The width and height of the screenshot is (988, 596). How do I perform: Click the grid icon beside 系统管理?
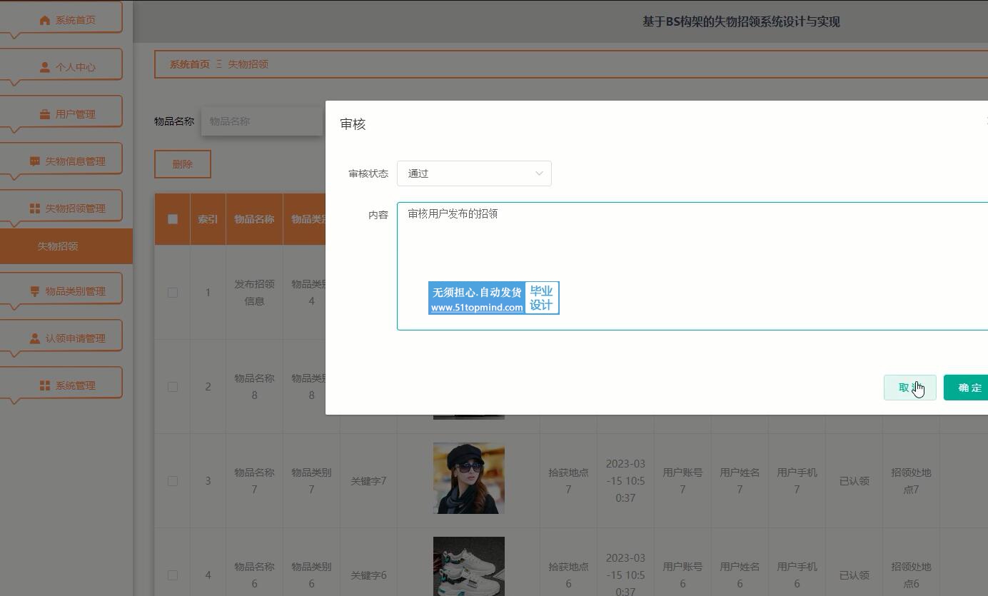pyautogui.click(x=45, y=385)
